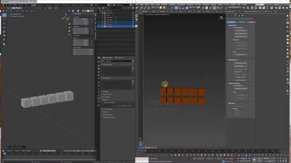This screenshot has width=291, height=163.
Task: Toggle camera view in the Blender viewport
Action: pos(69,31)
